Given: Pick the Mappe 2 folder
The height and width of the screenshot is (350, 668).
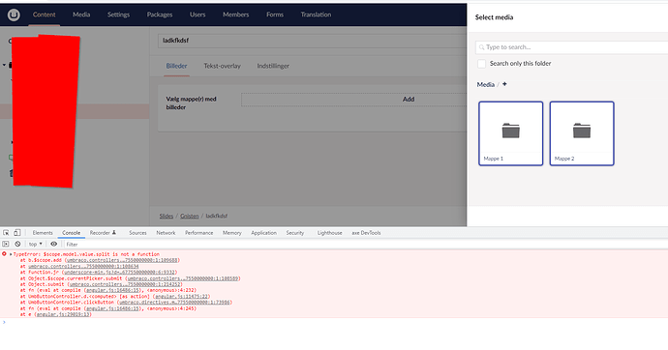Looking at the screenshot, I should (x=582, y=133).
